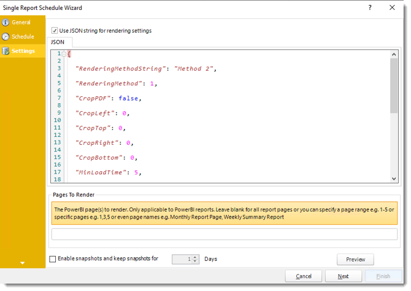The width and height of the screenshot is (411, 291).
Task: Uncheck Use JSON string for rendering settings
Action: [x=55, y=31]
